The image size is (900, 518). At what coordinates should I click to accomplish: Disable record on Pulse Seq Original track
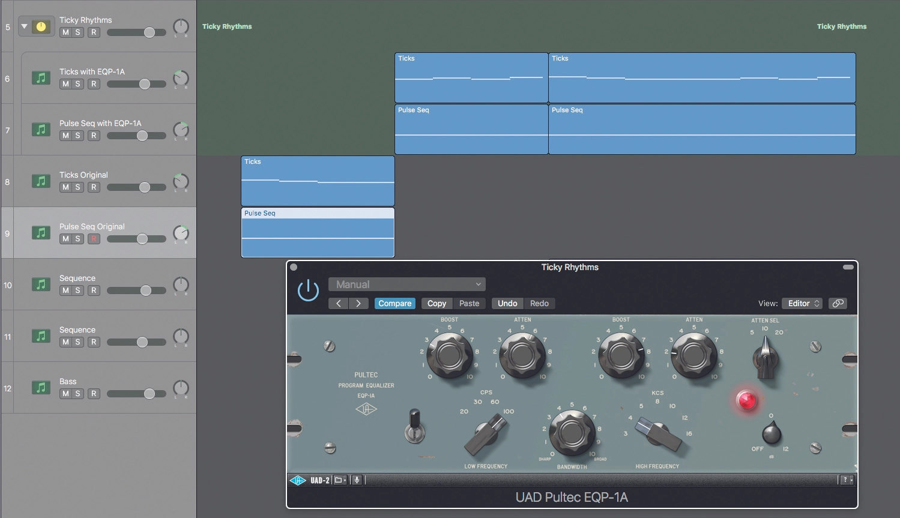click(x=93, y=239)
